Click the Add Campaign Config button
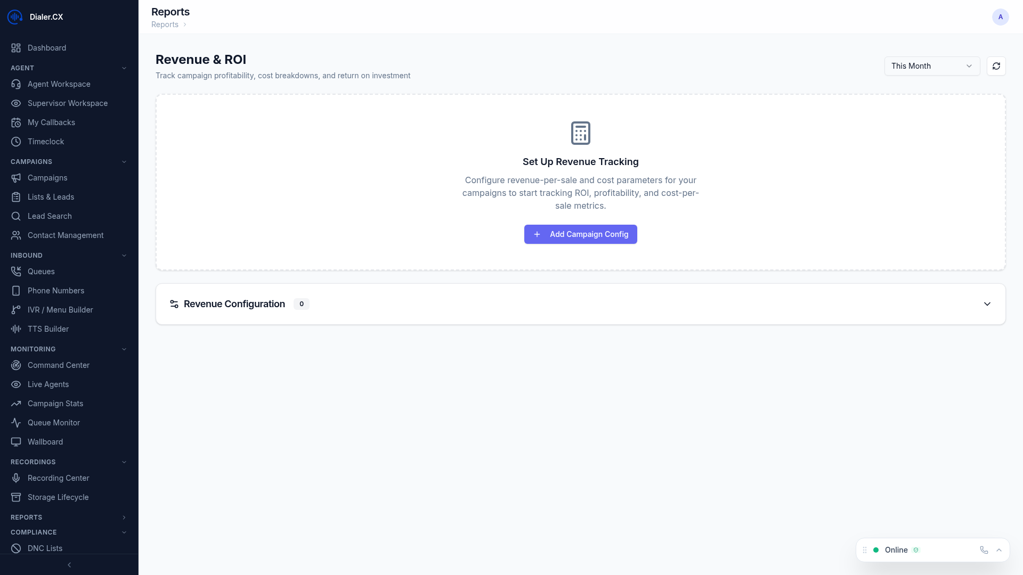The image size is (1023, 575). click(x=580, y=234)
